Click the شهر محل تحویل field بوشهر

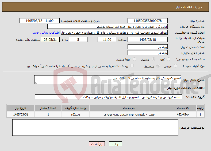click(x=147, y=53)
